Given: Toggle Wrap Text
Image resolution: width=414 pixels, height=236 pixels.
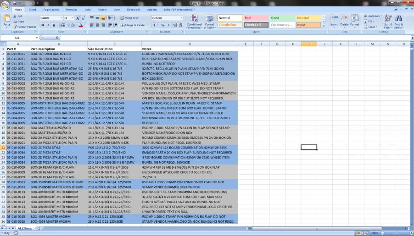Looking at the screenshot, I should [x=129, y=18].
